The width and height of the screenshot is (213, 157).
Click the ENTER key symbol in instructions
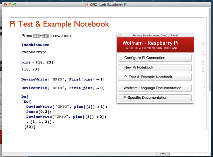click(x=46, y=36)
